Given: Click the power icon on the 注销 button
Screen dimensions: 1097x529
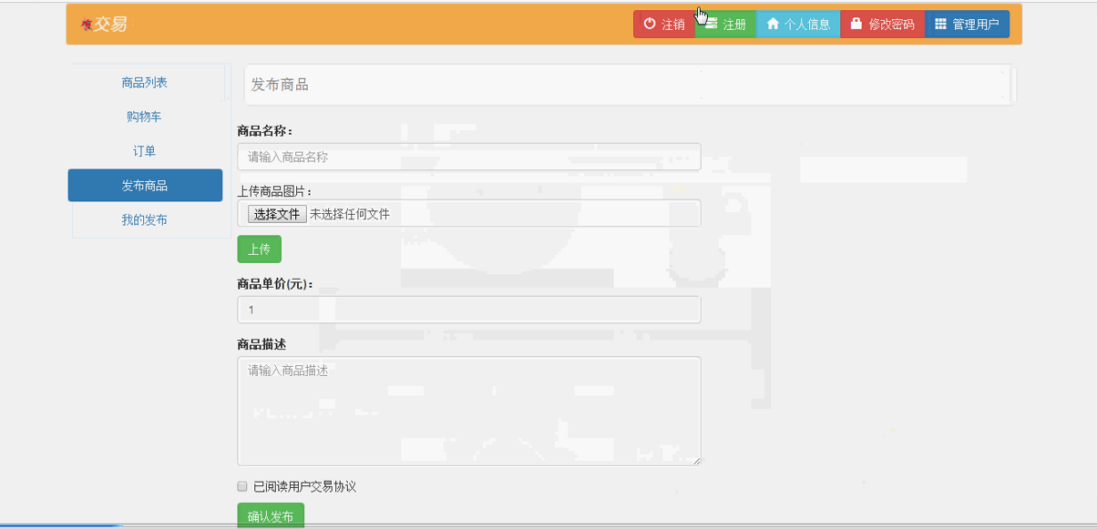Looking at the screenshot, I should pyautogui.click(x=650, y=25).
